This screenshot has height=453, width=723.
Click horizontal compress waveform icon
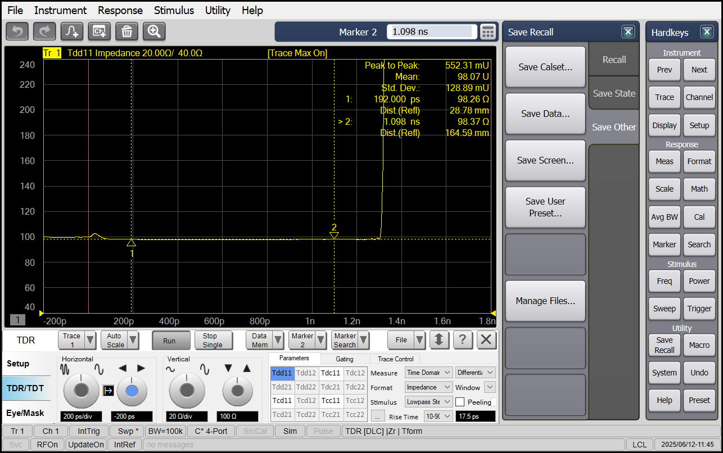66,369
